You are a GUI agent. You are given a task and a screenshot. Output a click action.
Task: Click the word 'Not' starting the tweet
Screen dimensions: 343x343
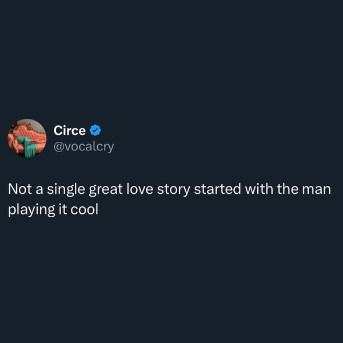[19, 189]
